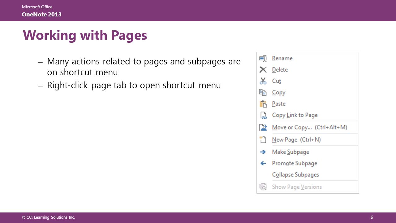Click the bullet 'Right-click page tab to open shortcut menu'

pos(134,85)
